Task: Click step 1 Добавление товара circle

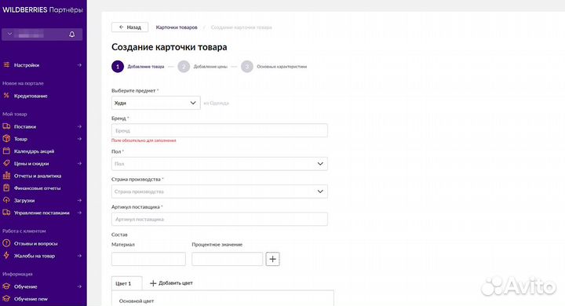Action: coord(118,67)
